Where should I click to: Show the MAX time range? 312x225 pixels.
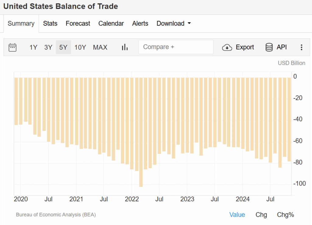click(x=100, y=47)
